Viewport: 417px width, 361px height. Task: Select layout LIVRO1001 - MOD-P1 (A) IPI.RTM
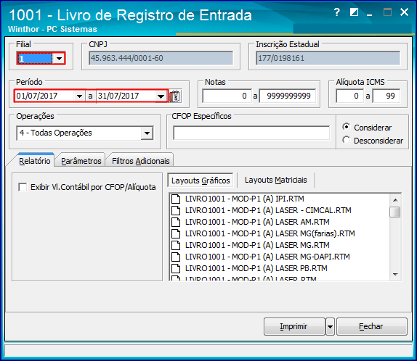tap(244, 199)
